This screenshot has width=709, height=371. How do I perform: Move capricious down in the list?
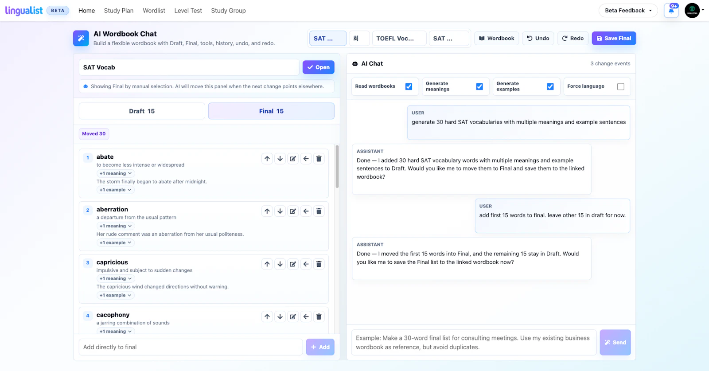pos(280,264)
